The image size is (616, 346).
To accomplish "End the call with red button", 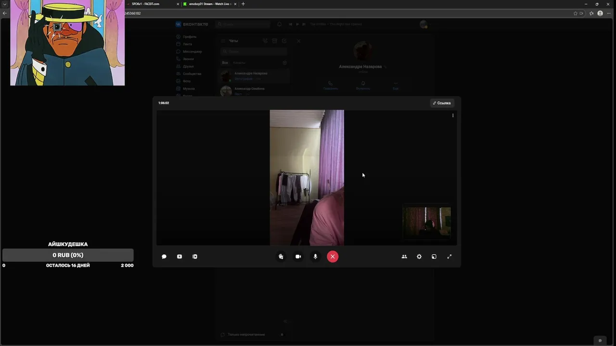I will (x=333, y=257).
